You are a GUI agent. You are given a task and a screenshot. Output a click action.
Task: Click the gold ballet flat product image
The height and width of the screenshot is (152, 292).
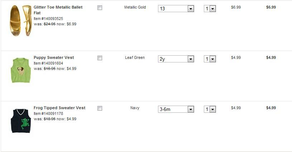[x=20, y=20]
